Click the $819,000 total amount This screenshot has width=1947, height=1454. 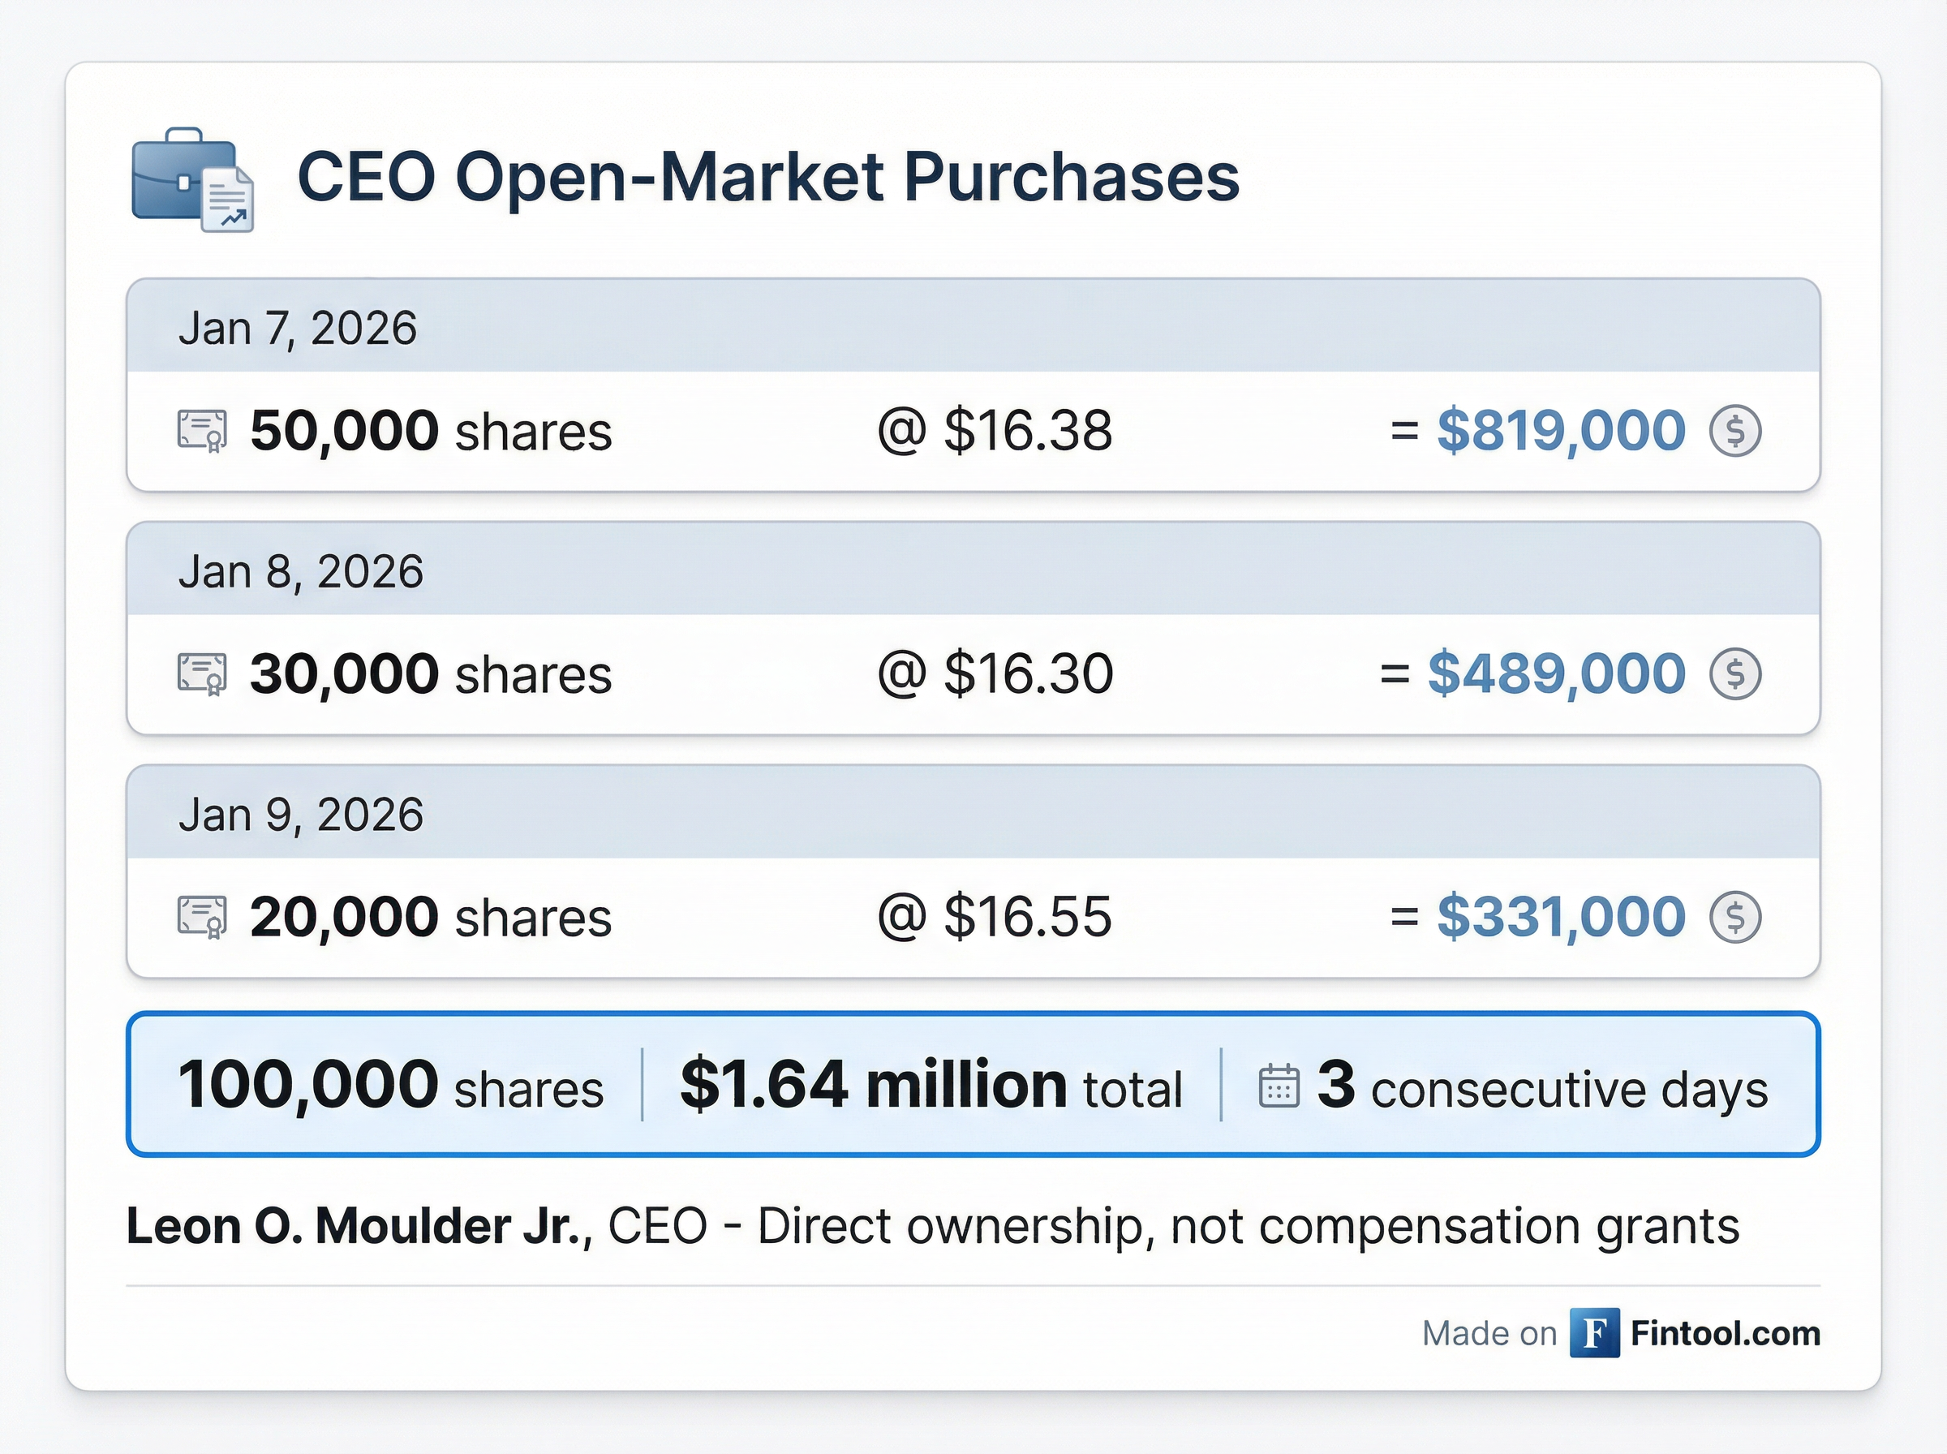[1560, 432]
